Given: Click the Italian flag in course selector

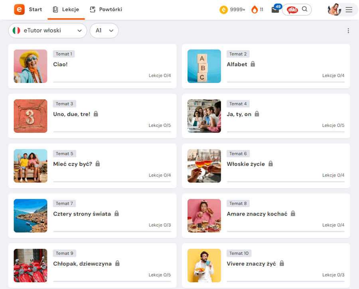Looking at the screenshot, I should click(x=16, y=30).
